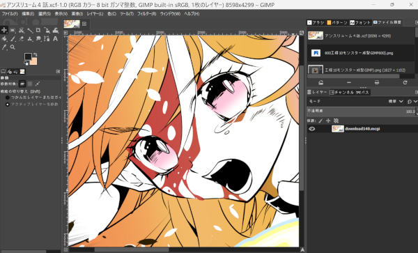Swap foreground and background colors
Image resolution: width=418 pixels, height=253 pixels.
tap(35, 54)
